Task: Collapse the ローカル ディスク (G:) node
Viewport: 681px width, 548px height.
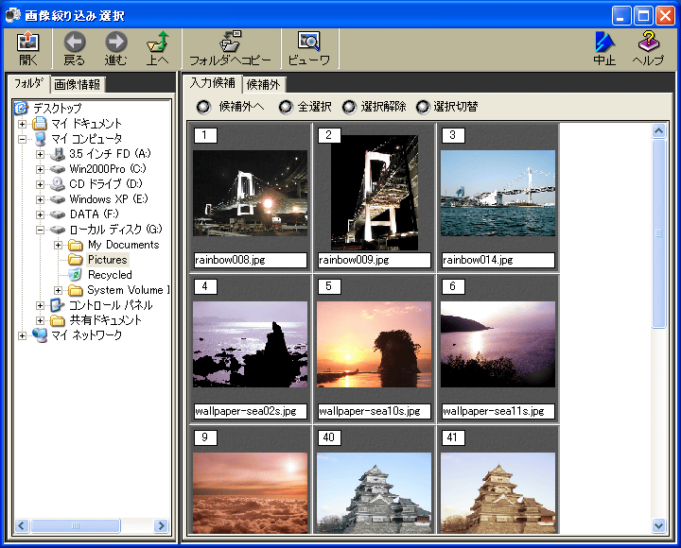Action: 40,230
